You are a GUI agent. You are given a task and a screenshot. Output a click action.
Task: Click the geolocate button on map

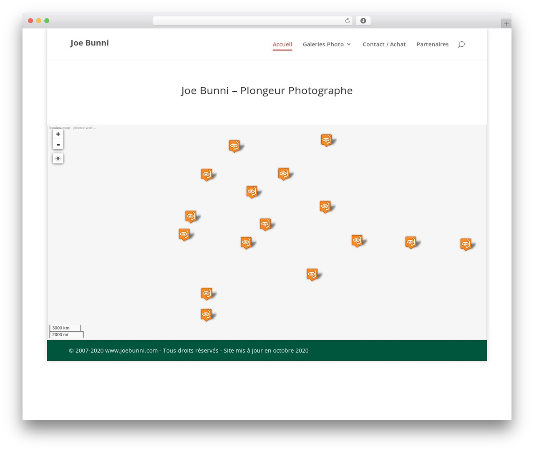click(x=58, y=158)
